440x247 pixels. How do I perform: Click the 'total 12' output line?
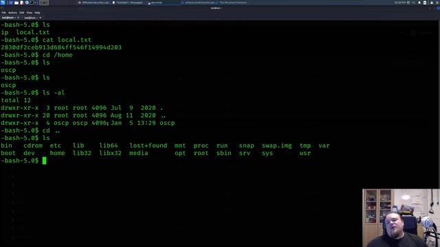16,100
